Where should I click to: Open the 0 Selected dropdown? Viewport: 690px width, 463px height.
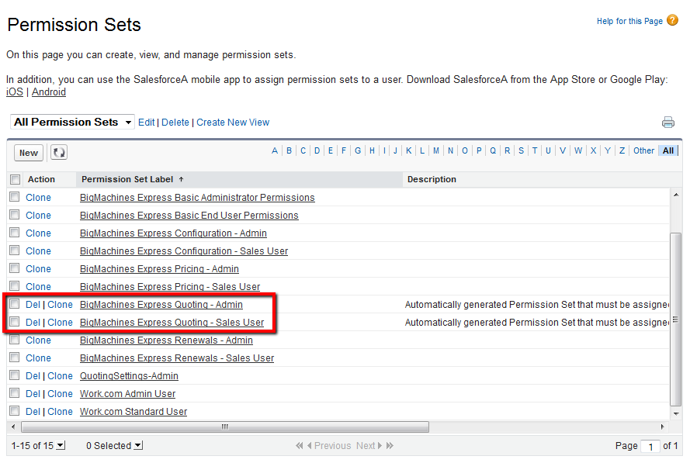coord(138,446)
